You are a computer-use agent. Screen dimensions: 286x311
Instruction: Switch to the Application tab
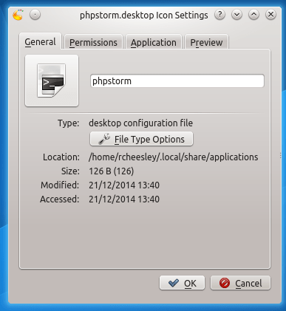154,42
